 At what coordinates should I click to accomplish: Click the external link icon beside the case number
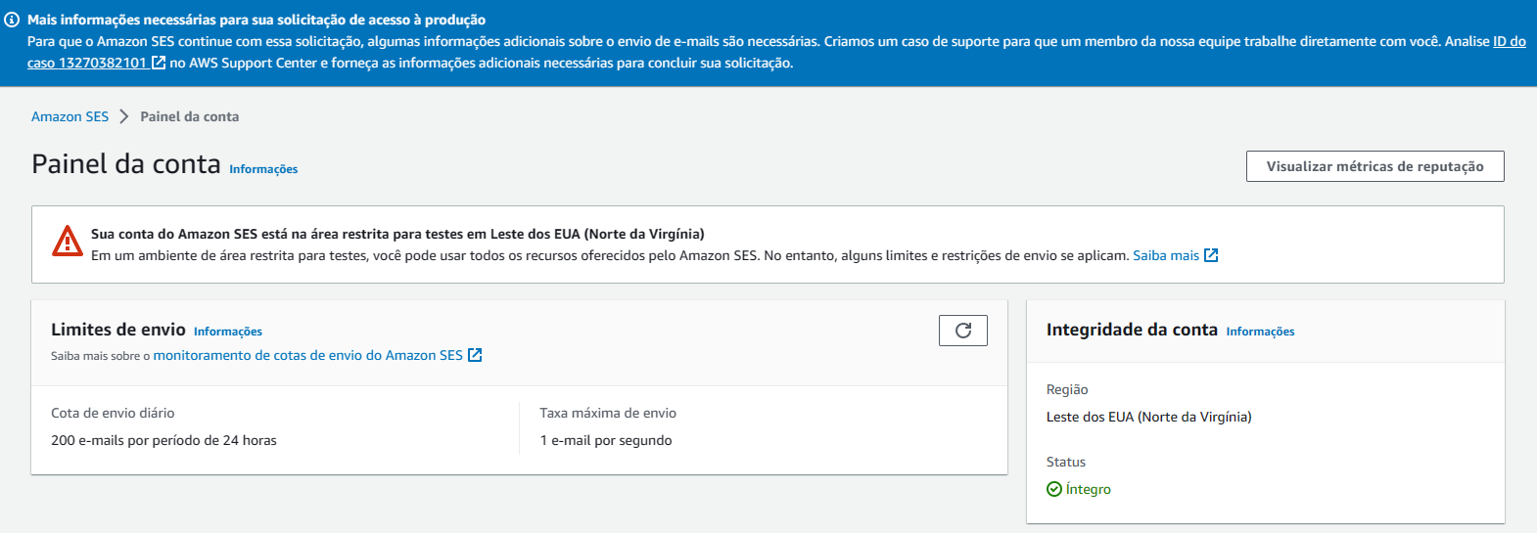pos(159,63)
